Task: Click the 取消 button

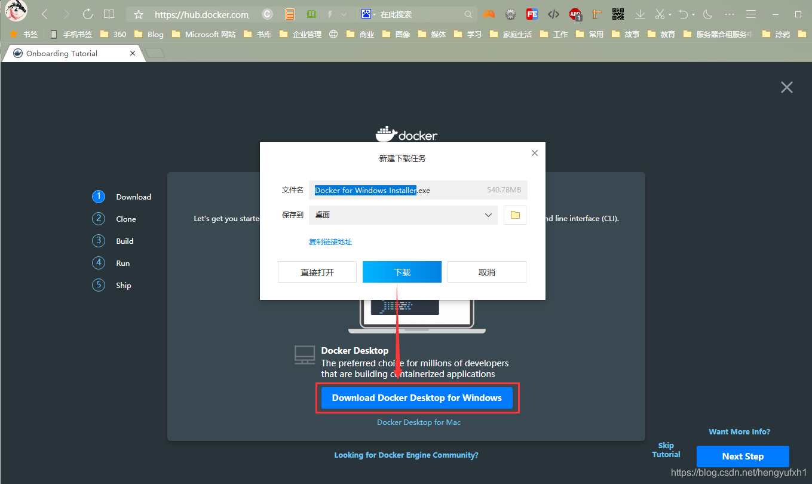Action: [x=487, y=272]
